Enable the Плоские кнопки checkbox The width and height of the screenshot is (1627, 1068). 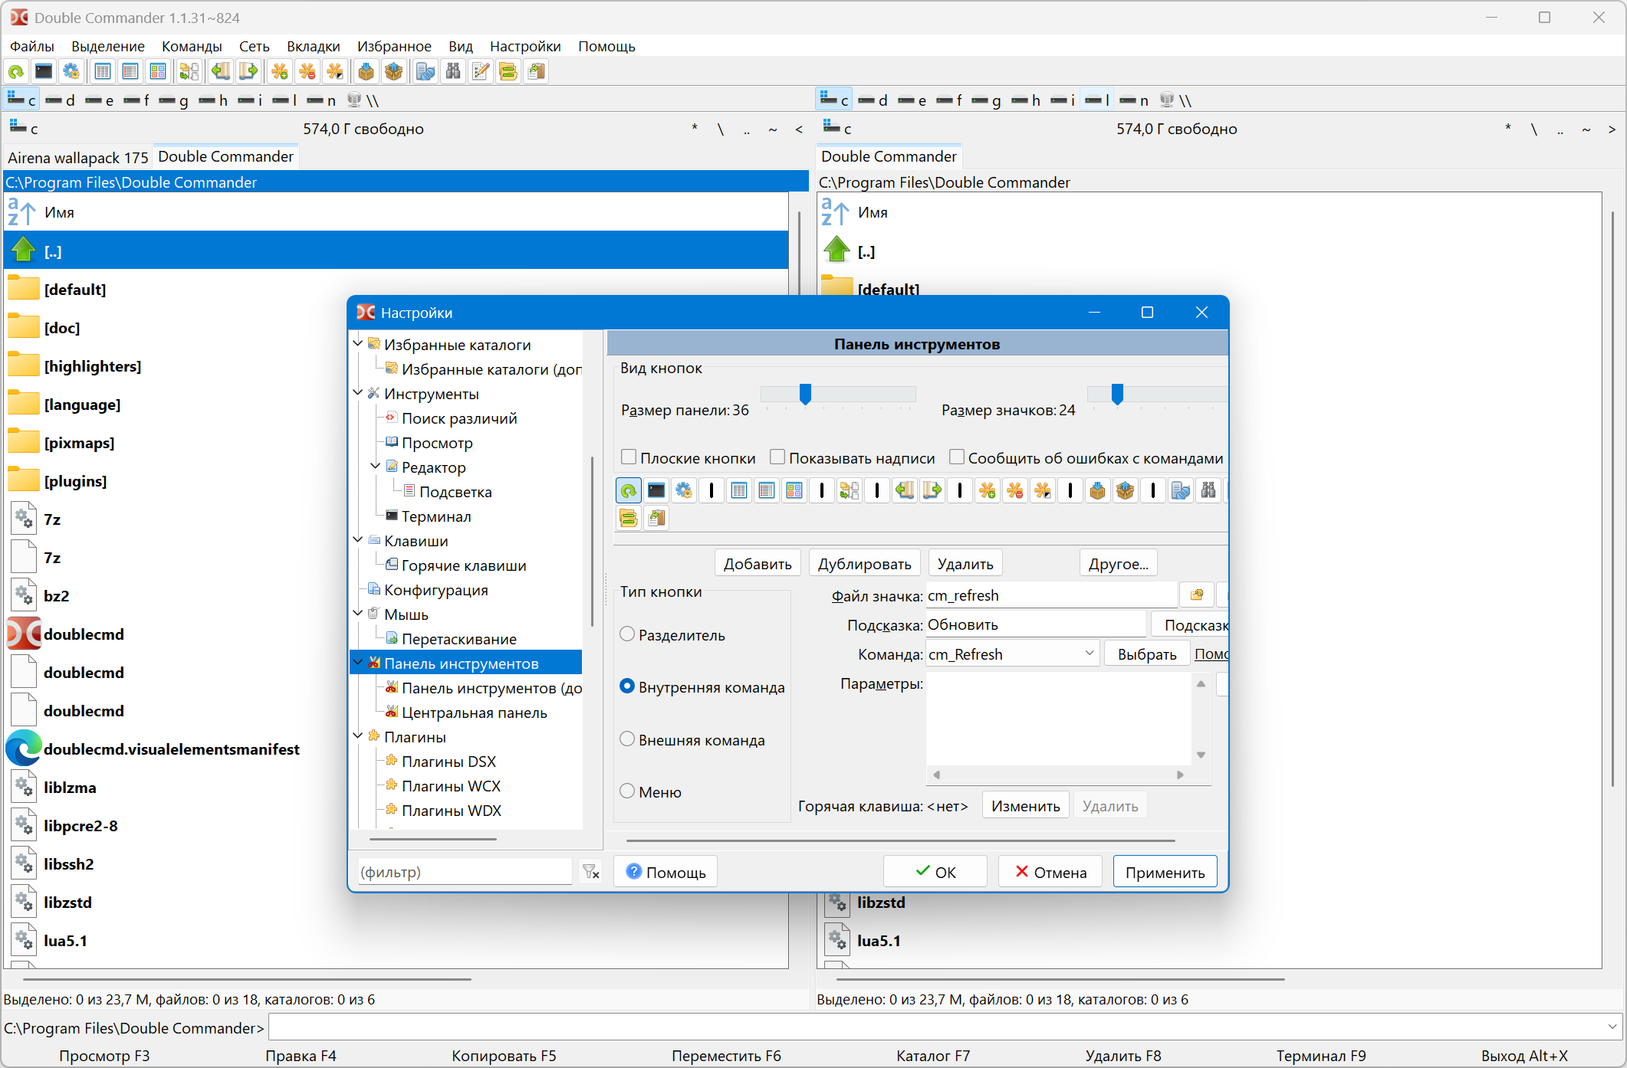tap(629, 457)
